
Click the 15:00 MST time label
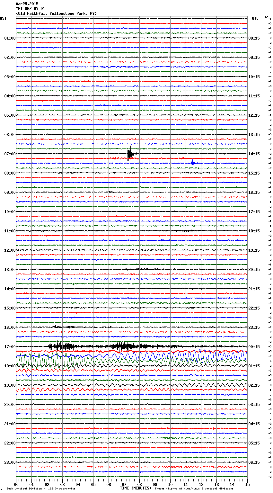point(10,308)
